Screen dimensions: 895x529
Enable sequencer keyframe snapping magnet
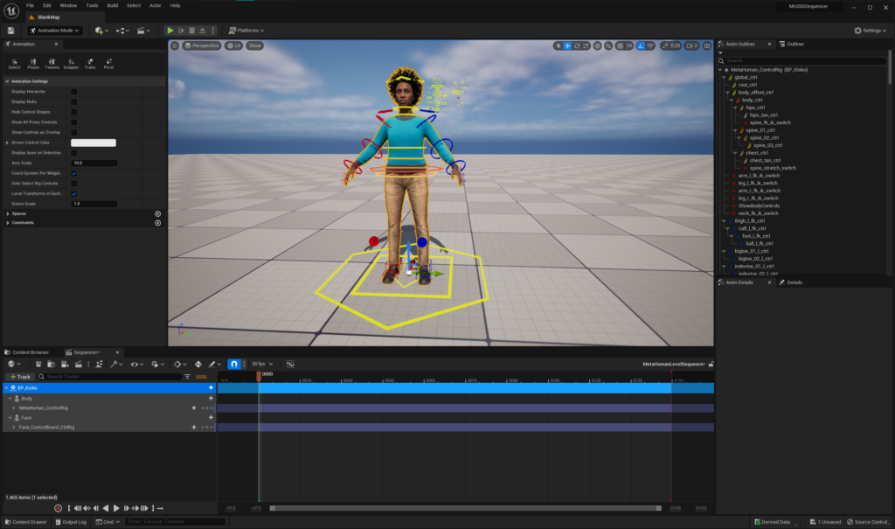point(234,365)
